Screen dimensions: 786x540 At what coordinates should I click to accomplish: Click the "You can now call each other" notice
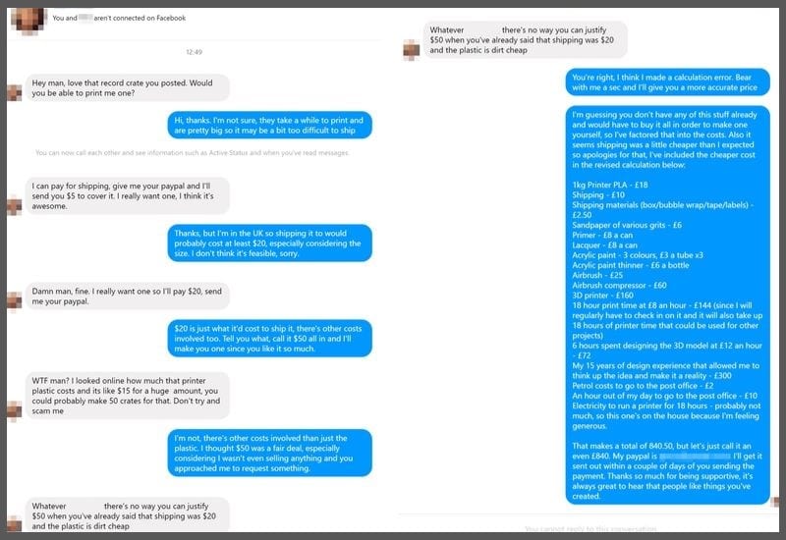192,153
